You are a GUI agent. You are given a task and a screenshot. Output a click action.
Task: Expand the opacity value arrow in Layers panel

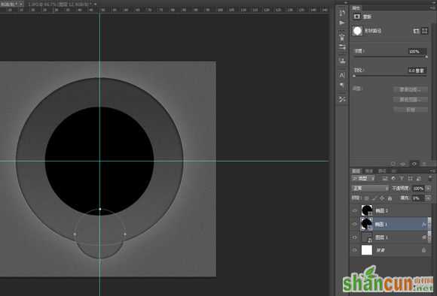pos(429,189)
